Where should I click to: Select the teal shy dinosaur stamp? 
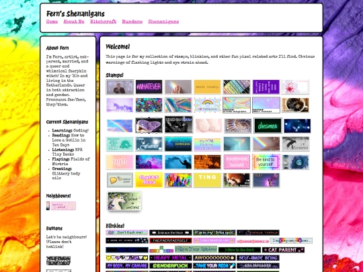tap(120, 144)
